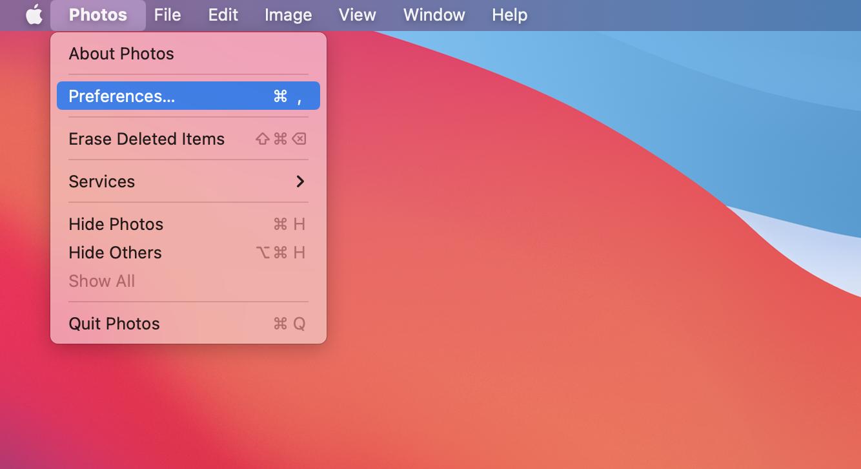Screen dimensions: 861x469
Task: Close the open Photos menu title
Action: (97, 14)
